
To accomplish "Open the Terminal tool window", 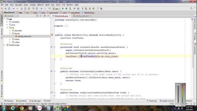I will pos(9,101).
